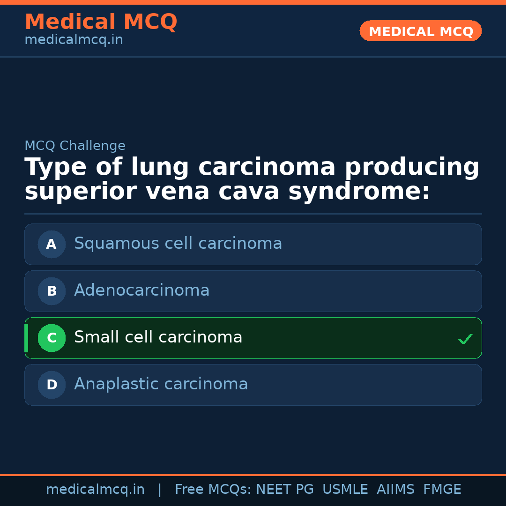Click the green accent bar on option C

(26, 338)
